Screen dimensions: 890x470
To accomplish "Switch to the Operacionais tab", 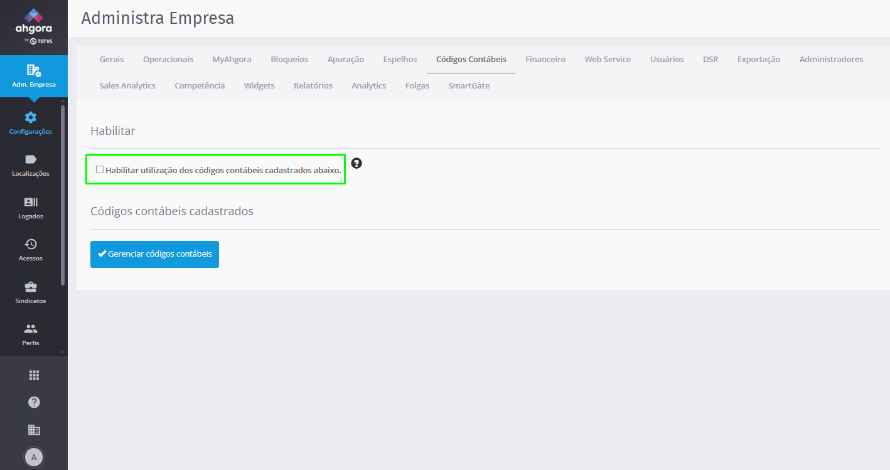I will point(168,60).
